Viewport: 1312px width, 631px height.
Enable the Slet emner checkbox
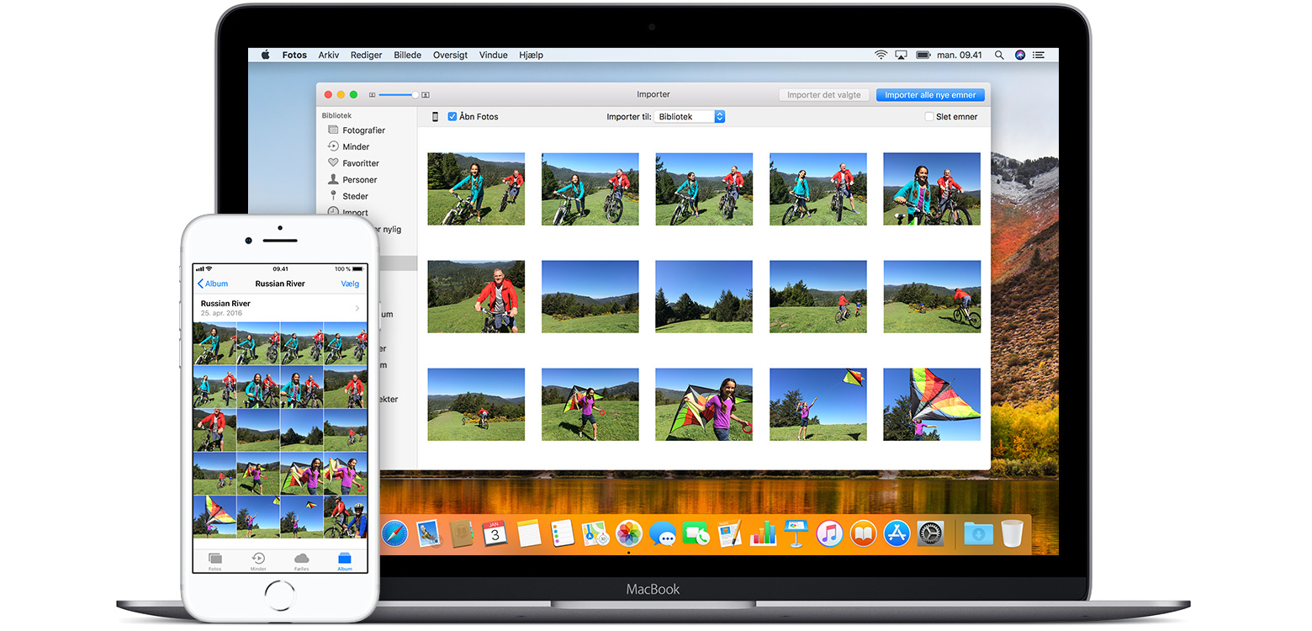929,117
